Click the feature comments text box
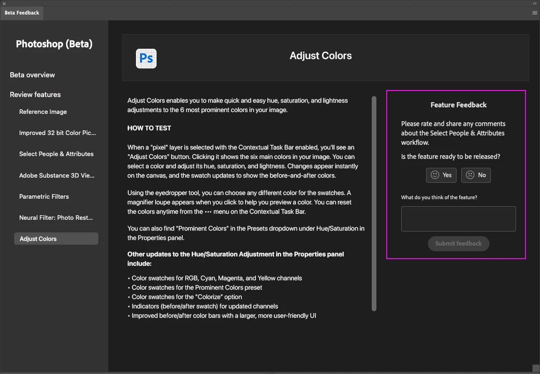Viewport: 540px width, 374px height. click(x=458, y=219)
